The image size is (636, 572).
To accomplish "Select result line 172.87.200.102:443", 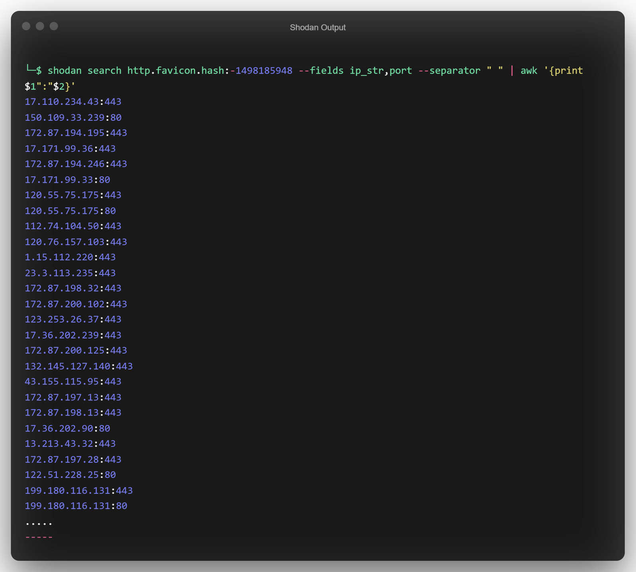I will [76, 304].
